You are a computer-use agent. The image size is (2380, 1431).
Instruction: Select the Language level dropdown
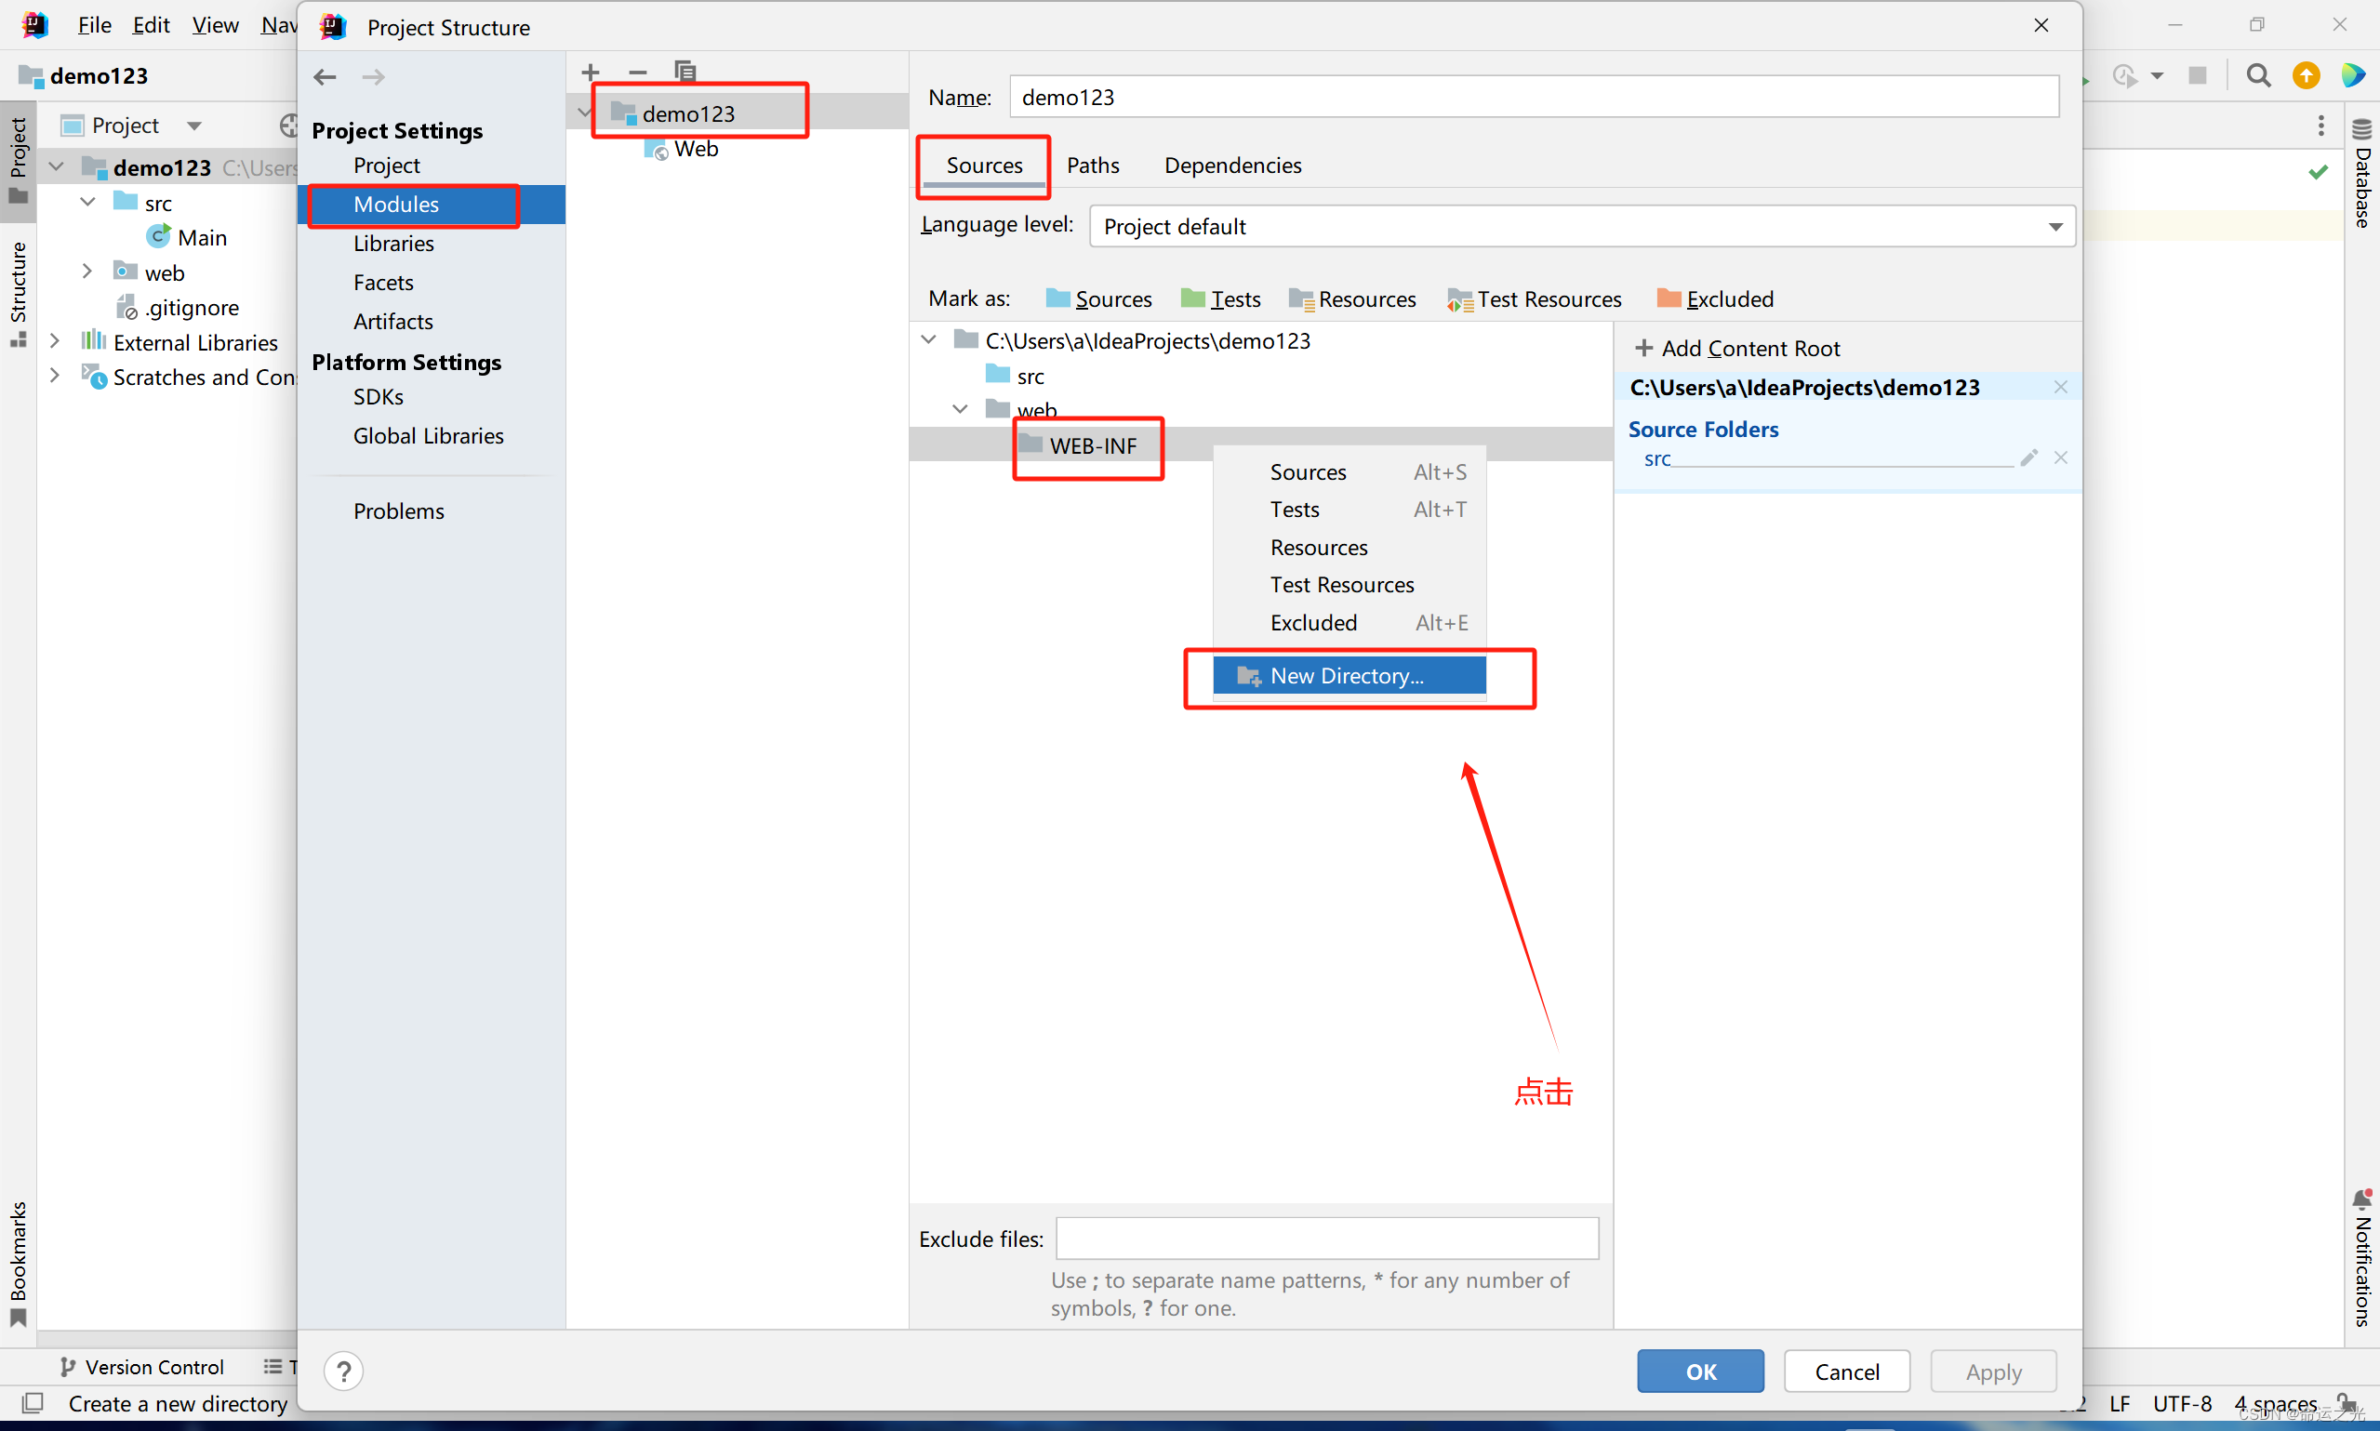1579,224
